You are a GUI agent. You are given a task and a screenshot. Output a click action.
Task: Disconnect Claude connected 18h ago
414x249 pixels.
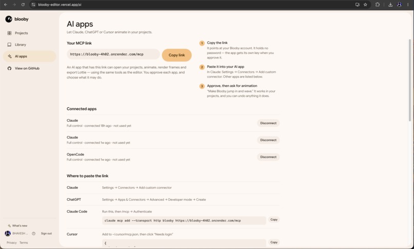[x=268, y=123]
